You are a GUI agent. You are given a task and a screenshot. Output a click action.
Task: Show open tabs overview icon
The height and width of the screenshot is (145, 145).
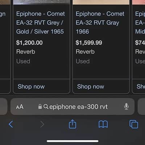pyautogui.click(x=134, y=124)
